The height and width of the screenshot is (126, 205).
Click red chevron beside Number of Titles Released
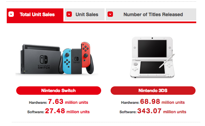110,14
